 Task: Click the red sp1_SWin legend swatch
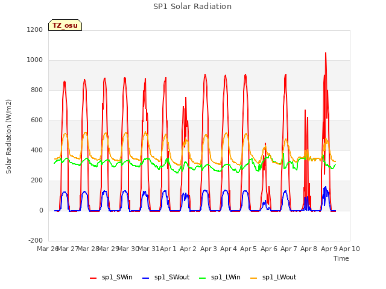(93, 278)
